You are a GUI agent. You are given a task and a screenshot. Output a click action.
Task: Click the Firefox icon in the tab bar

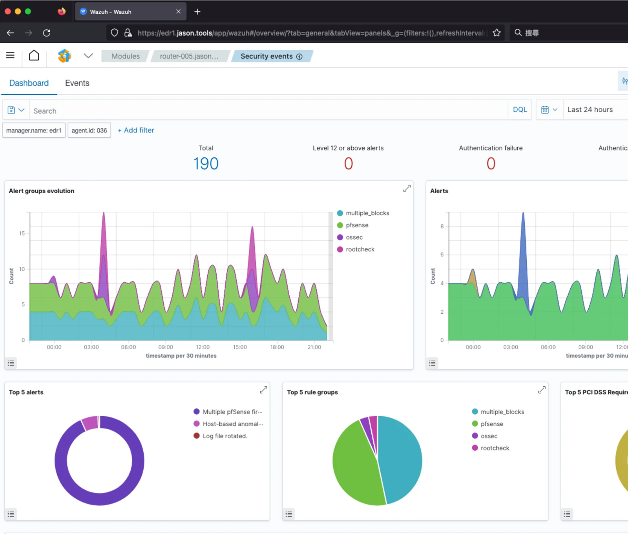click(x=62, y=11)
